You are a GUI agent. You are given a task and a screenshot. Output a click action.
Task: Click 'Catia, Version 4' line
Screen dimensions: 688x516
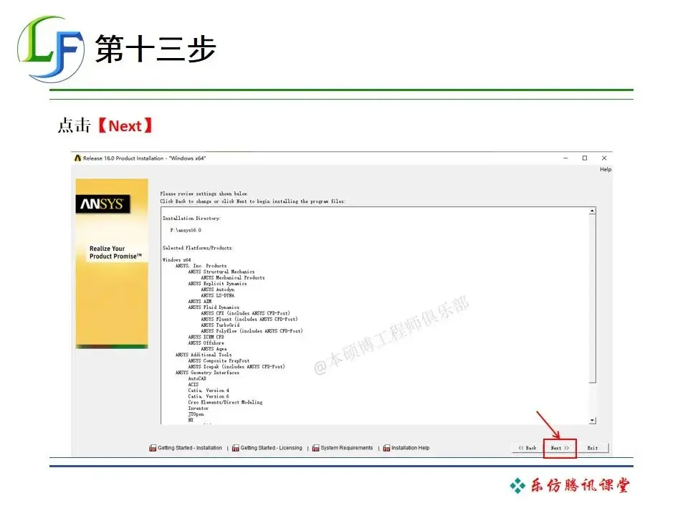[x=209, y=391]
